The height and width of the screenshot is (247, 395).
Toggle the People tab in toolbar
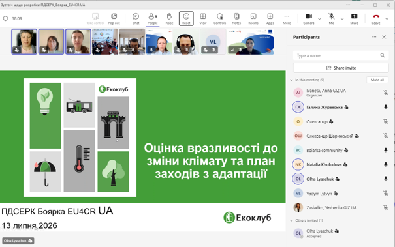(x=152, y=19)
